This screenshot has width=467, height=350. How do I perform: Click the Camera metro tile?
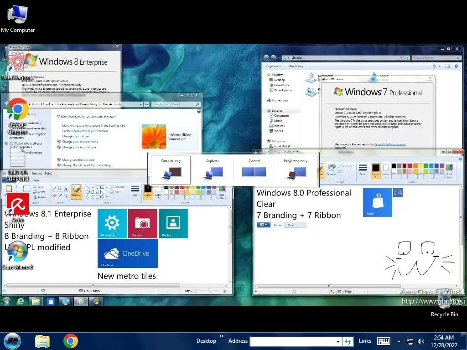click(x=142, y=223)
